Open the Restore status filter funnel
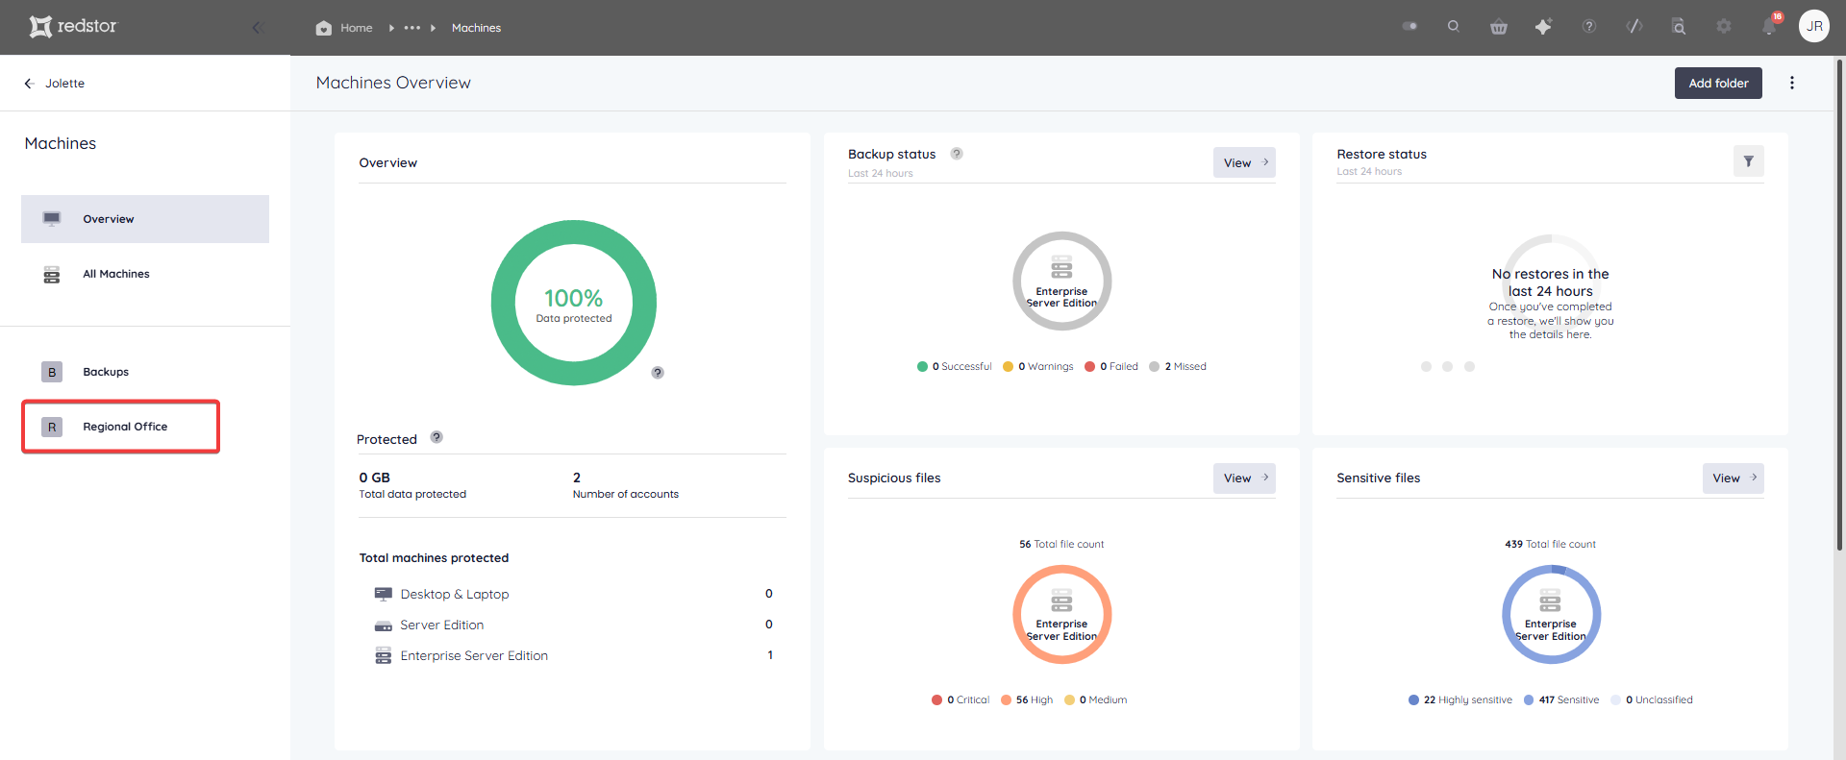The image size is (1846, 760). [x=1748, y=161]
